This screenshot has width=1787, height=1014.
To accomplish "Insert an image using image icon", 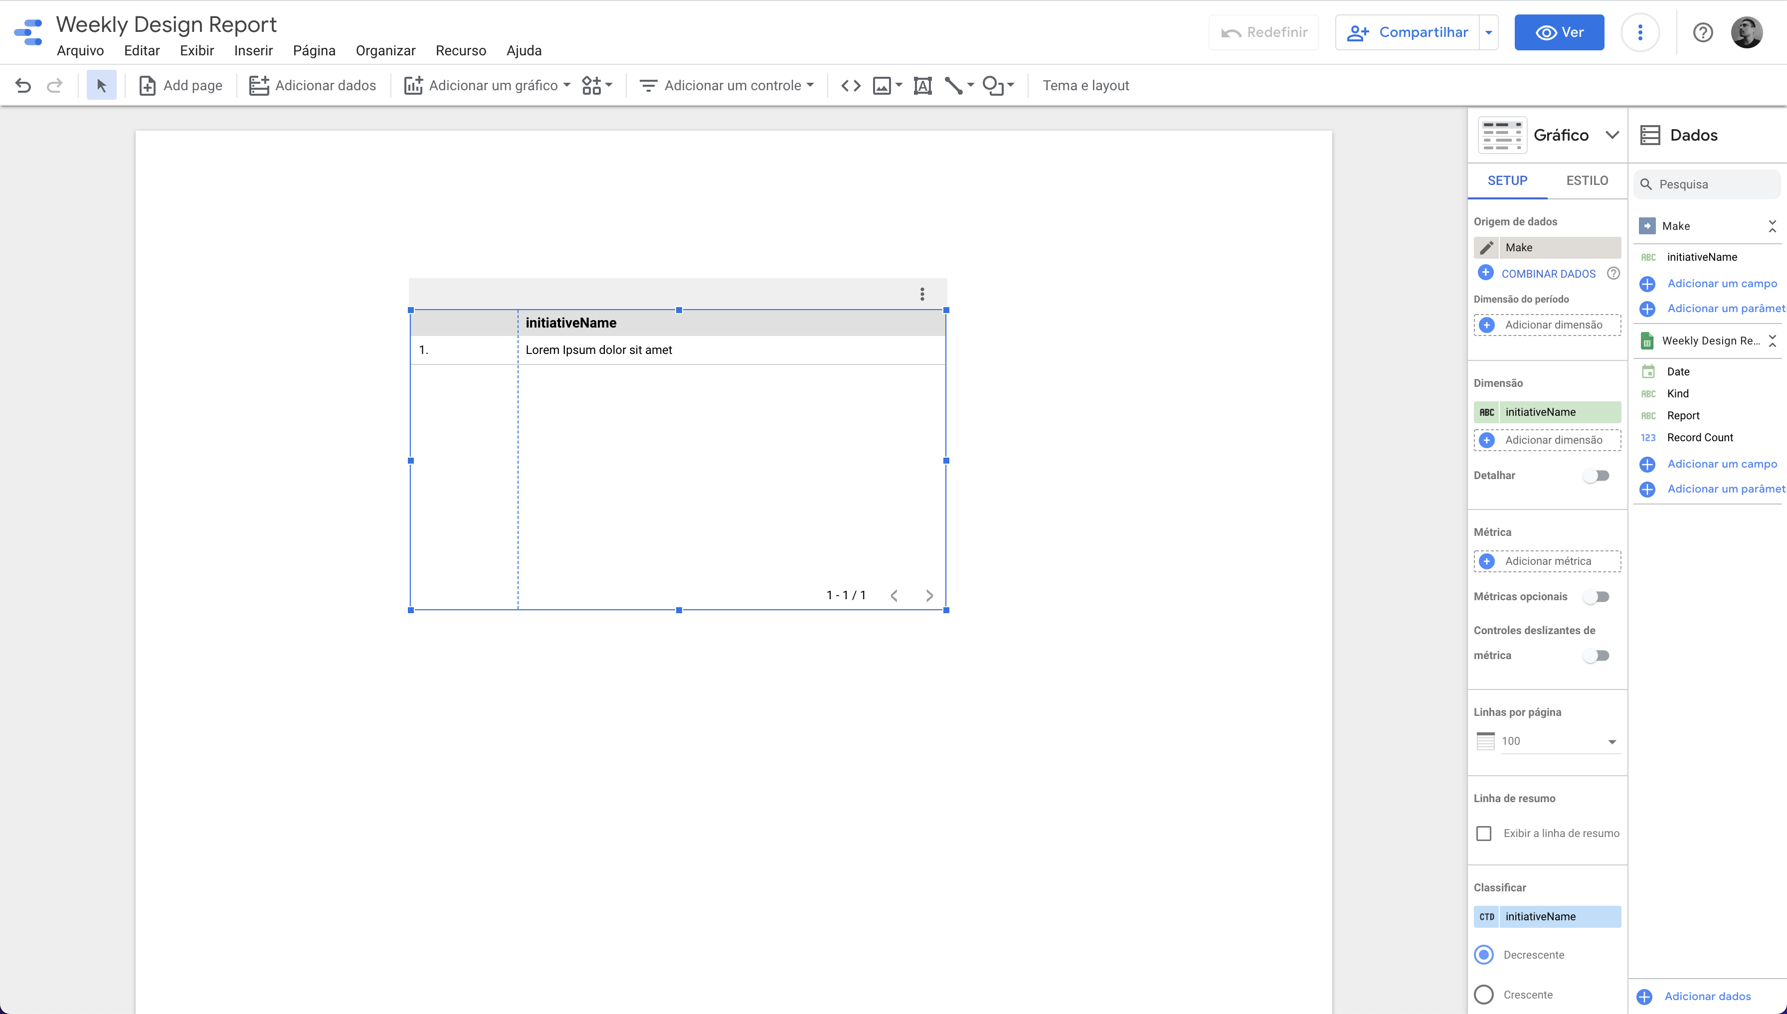I will pyautogui.click(x=882, y=86).
